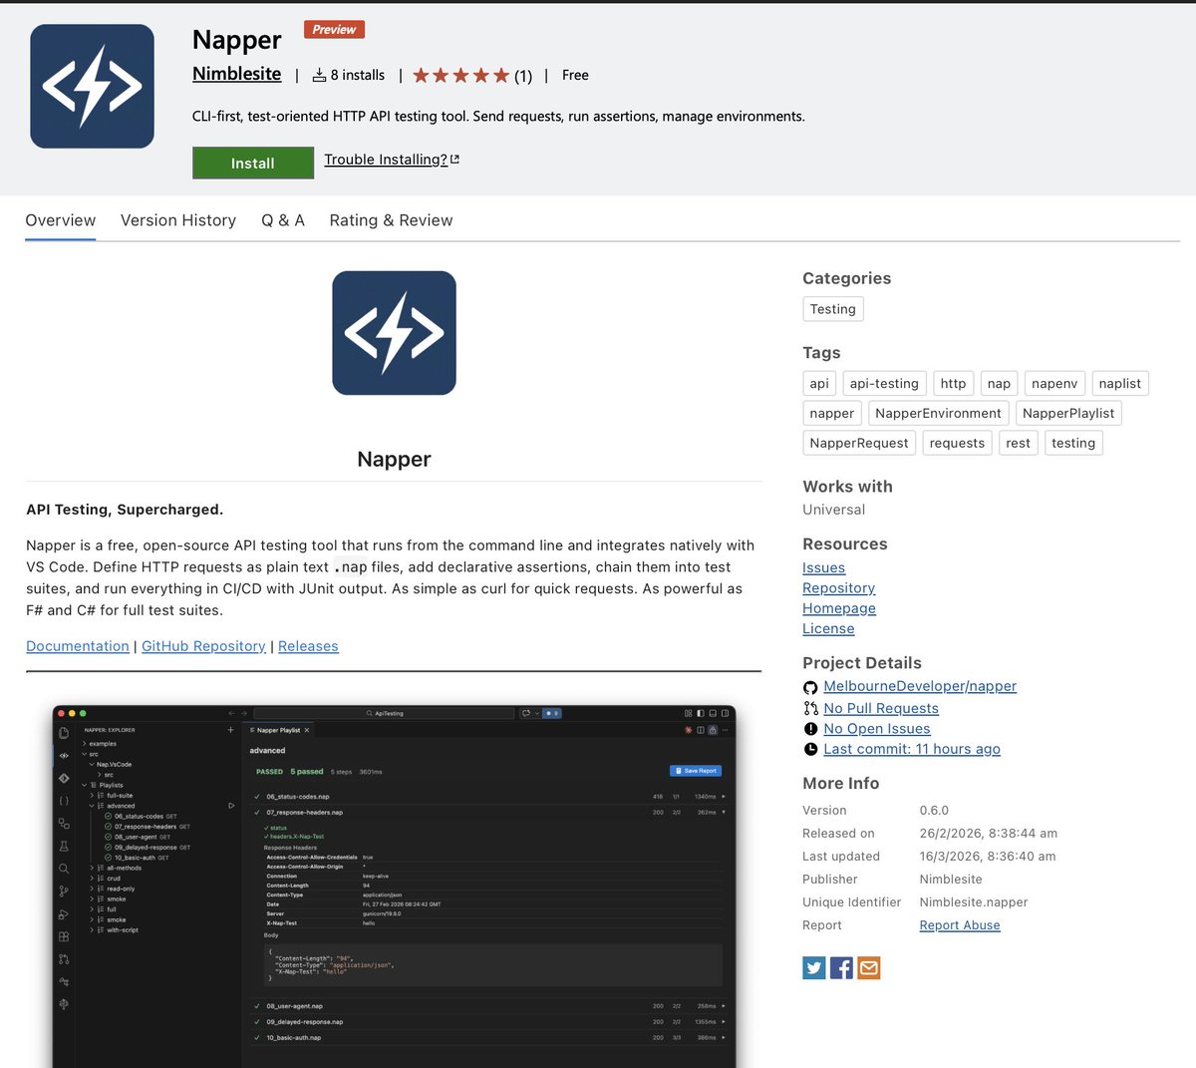Open MelbourneDeveloper/napper project link

920,686
